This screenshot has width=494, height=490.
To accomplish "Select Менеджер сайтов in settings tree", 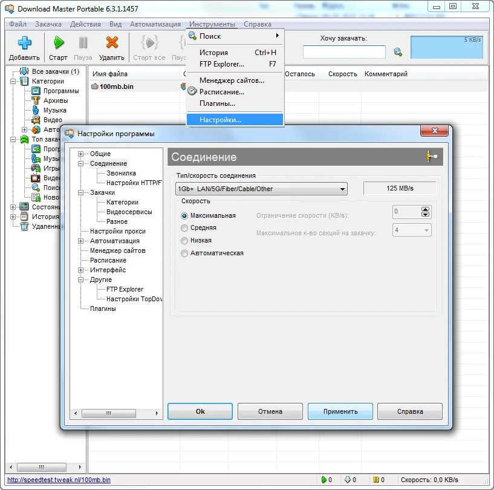I will [x=118, y=251].
